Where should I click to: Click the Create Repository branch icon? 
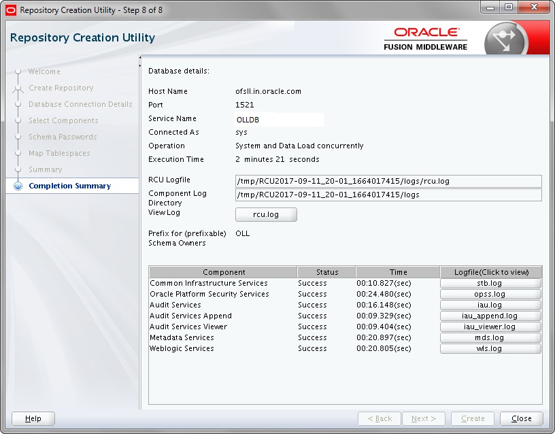click(18, 88)
